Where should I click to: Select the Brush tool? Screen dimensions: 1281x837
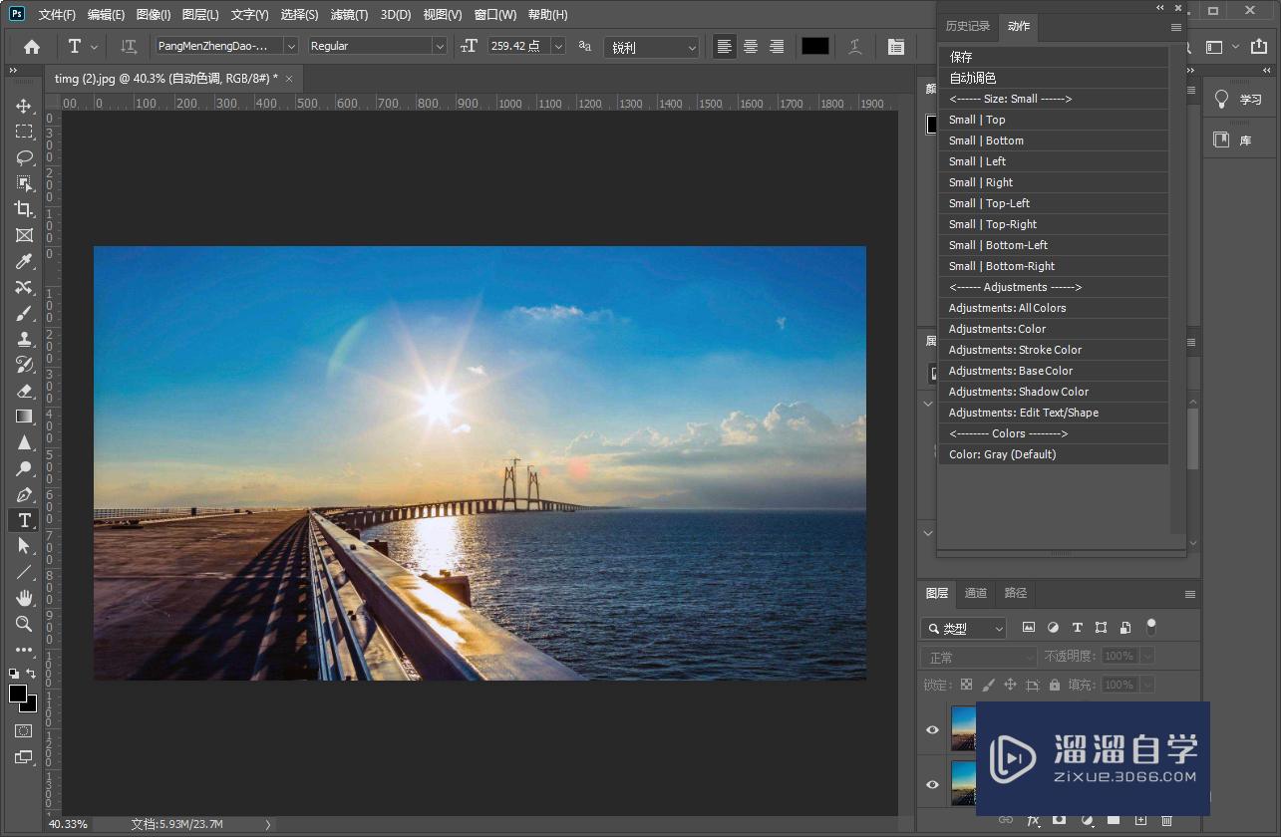(24, 313)
